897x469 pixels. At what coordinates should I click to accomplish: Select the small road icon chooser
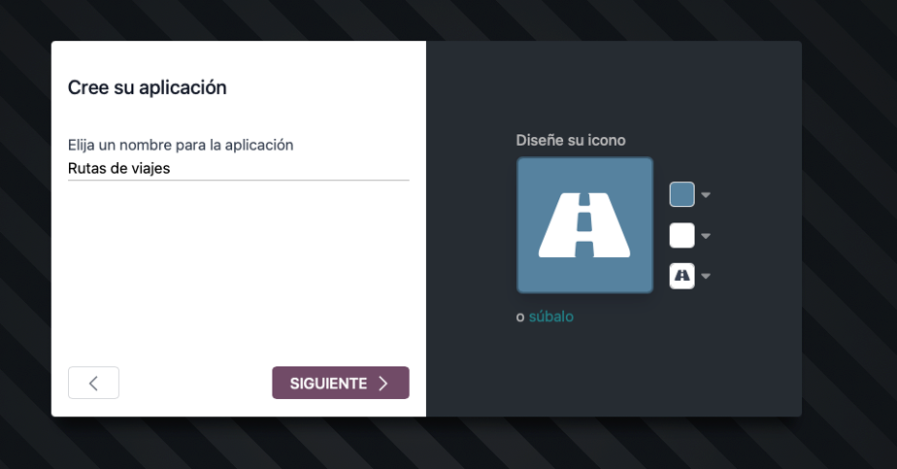(681, 276)
